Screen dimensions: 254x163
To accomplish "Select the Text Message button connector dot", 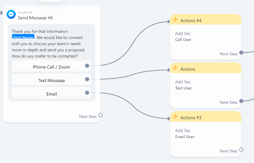I will coord(87,79).
